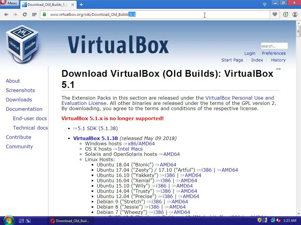Open Contribute in the sidebar
Image resolution: width=301 pixels, height=225 pixels.
tap(19, 137)
